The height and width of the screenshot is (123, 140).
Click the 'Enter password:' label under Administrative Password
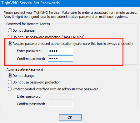[29, 96]
